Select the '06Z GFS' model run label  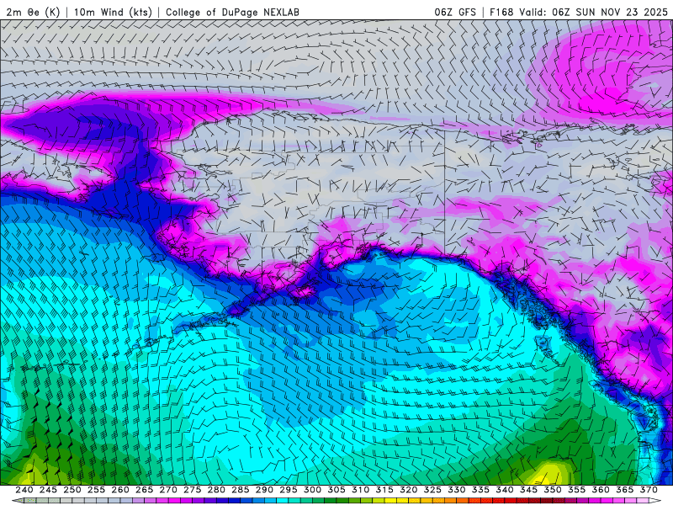pyautogui.click(x=455, y=12)
